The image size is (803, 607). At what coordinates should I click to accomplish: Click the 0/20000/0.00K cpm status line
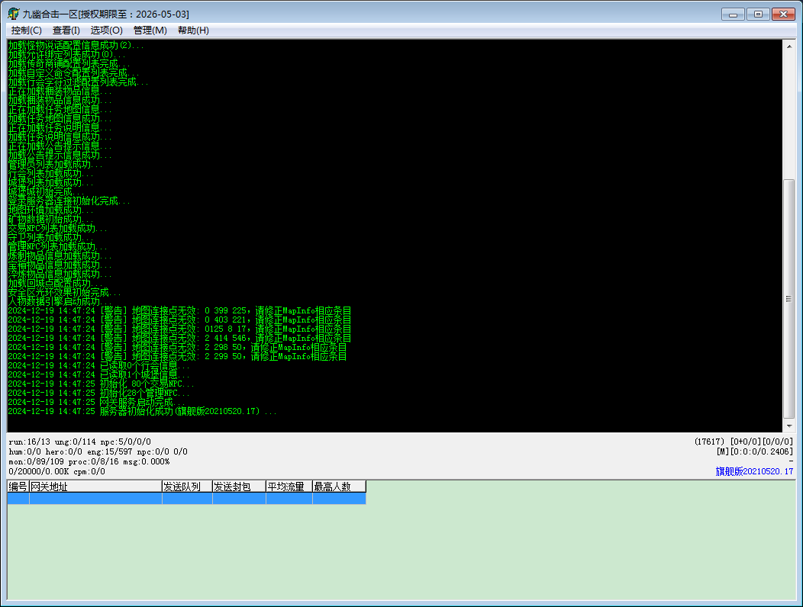click(56, 471)
